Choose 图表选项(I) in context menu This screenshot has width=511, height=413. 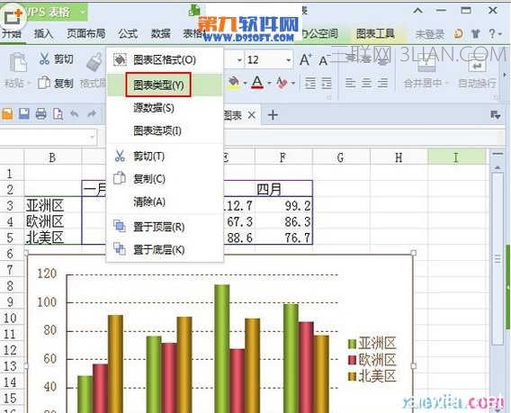click(x=165, y=130)
